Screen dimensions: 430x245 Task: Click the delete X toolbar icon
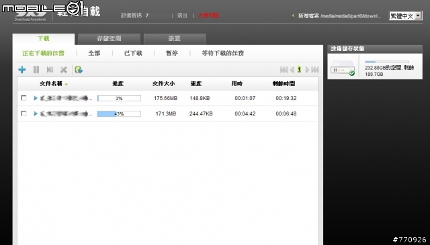(x=64, y=70)
